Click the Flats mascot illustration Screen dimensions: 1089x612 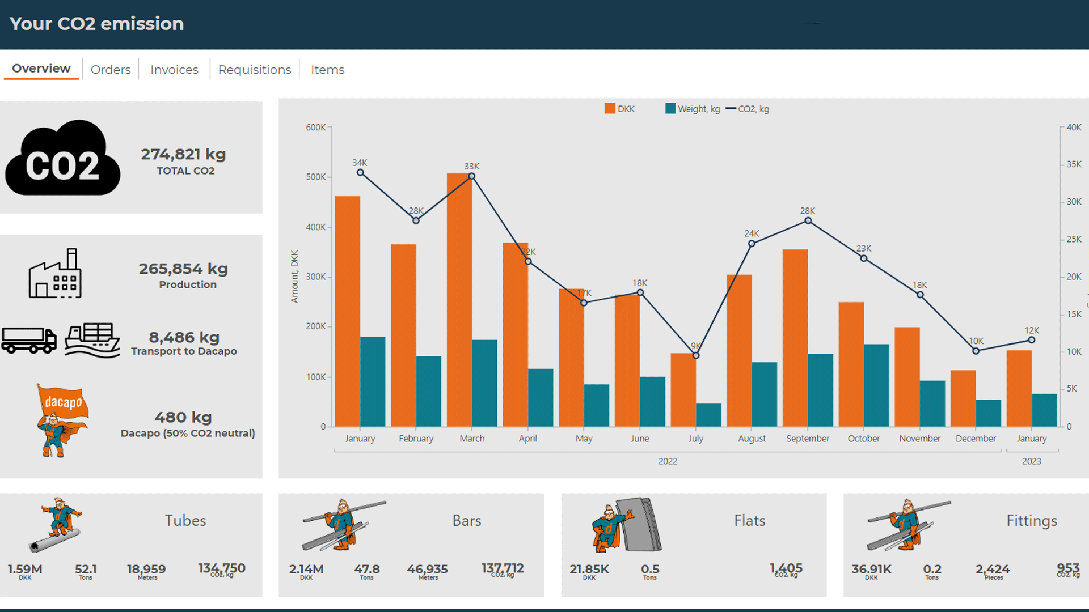tap(626, 525)
